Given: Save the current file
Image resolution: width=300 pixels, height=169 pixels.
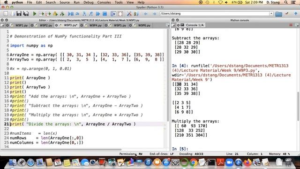Looking at the screenshot, I should [19, 14].
